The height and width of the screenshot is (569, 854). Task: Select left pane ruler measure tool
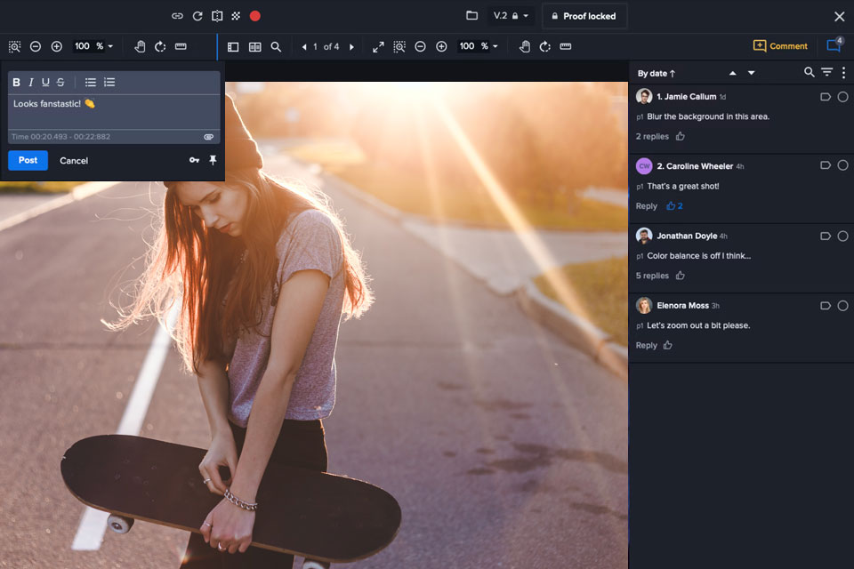[181, 47]
